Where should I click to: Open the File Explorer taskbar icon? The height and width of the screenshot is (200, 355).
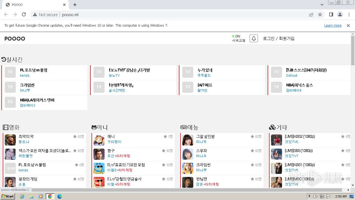(x=31, y=196)
